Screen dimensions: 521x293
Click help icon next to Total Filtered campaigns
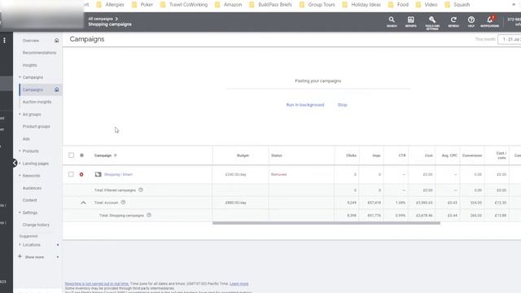point(141,190)
